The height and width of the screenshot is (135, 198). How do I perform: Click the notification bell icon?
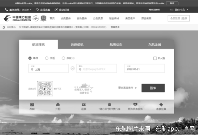point(4,27)
